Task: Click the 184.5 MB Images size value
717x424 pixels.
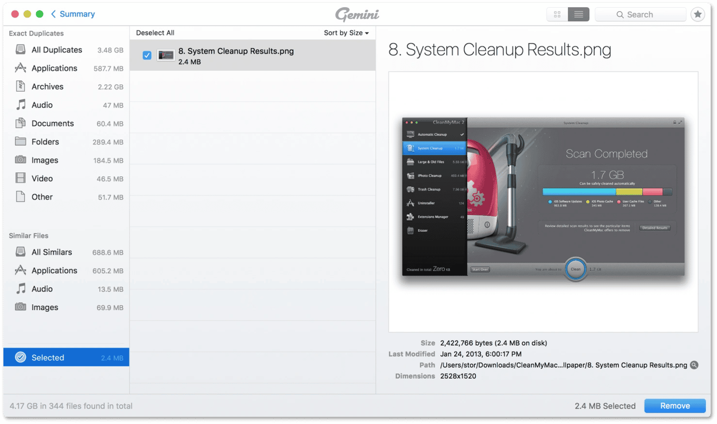Action: [108, 161]
